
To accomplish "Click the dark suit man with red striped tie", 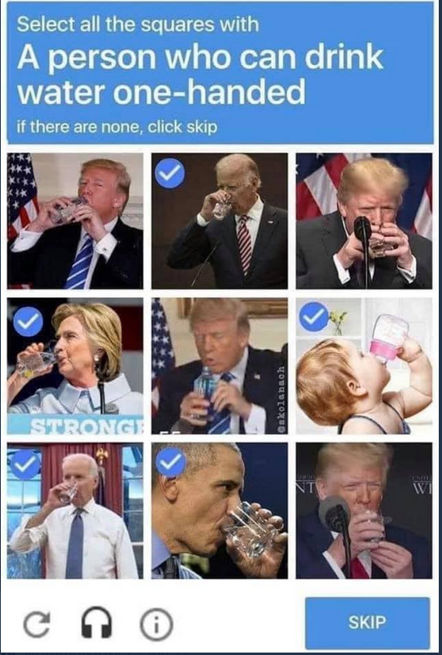I will [220, 221].
